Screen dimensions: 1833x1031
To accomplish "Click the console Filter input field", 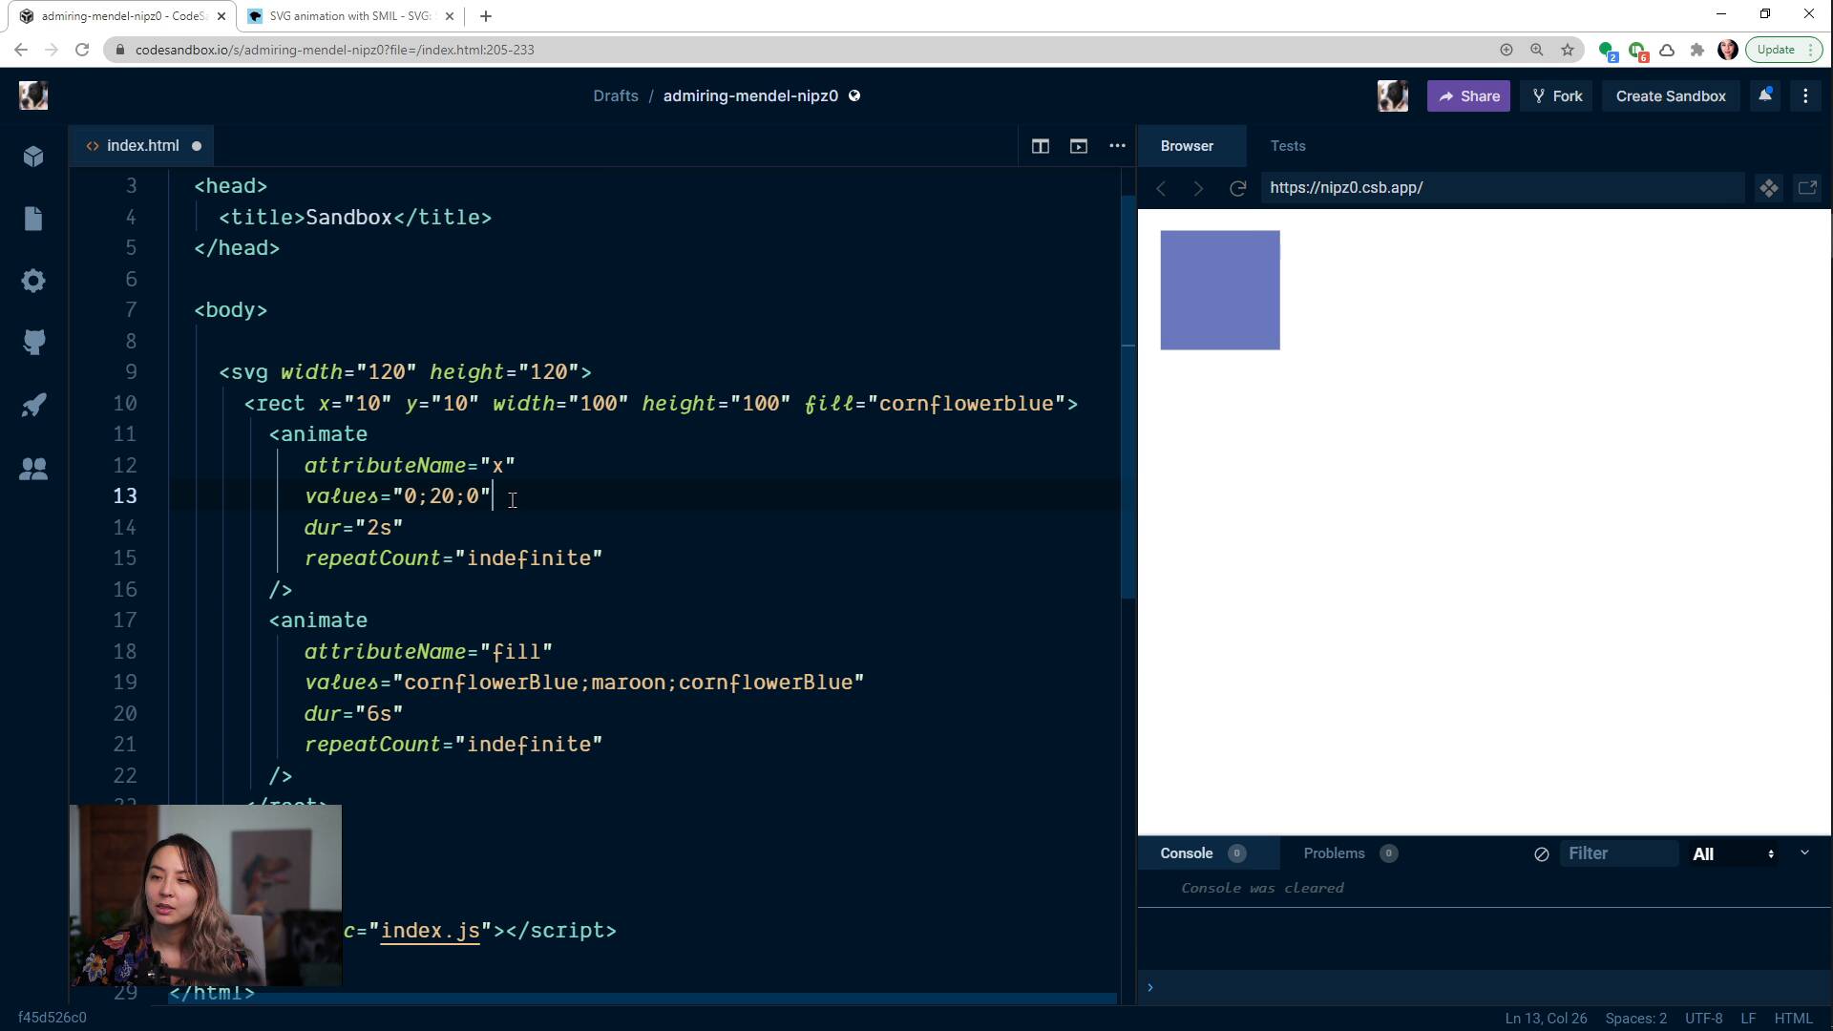I will click(x=1617, y=854).
